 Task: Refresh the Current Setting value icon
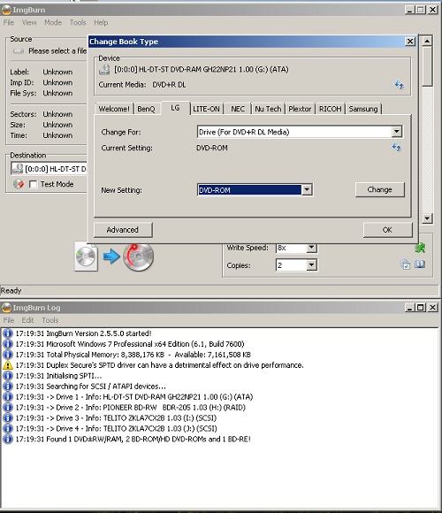pyautogui.click(x=396, y=147)
